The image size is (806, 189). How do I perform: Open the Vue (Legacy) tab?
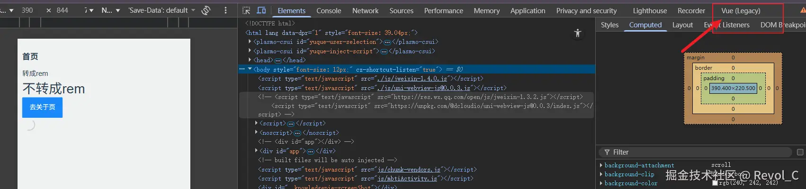click(x=741, y=10)
